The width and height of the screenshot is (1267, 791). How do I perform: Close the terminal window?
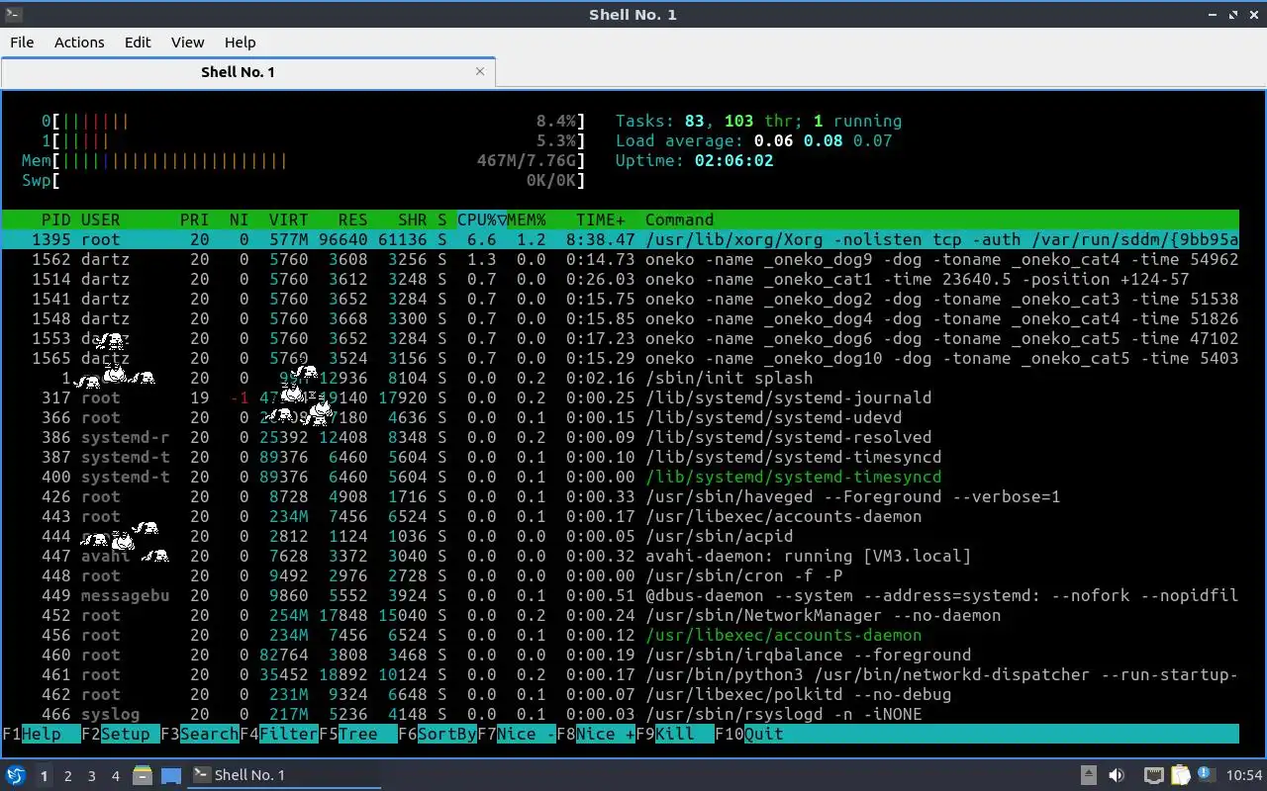[x=1253, y=14]
